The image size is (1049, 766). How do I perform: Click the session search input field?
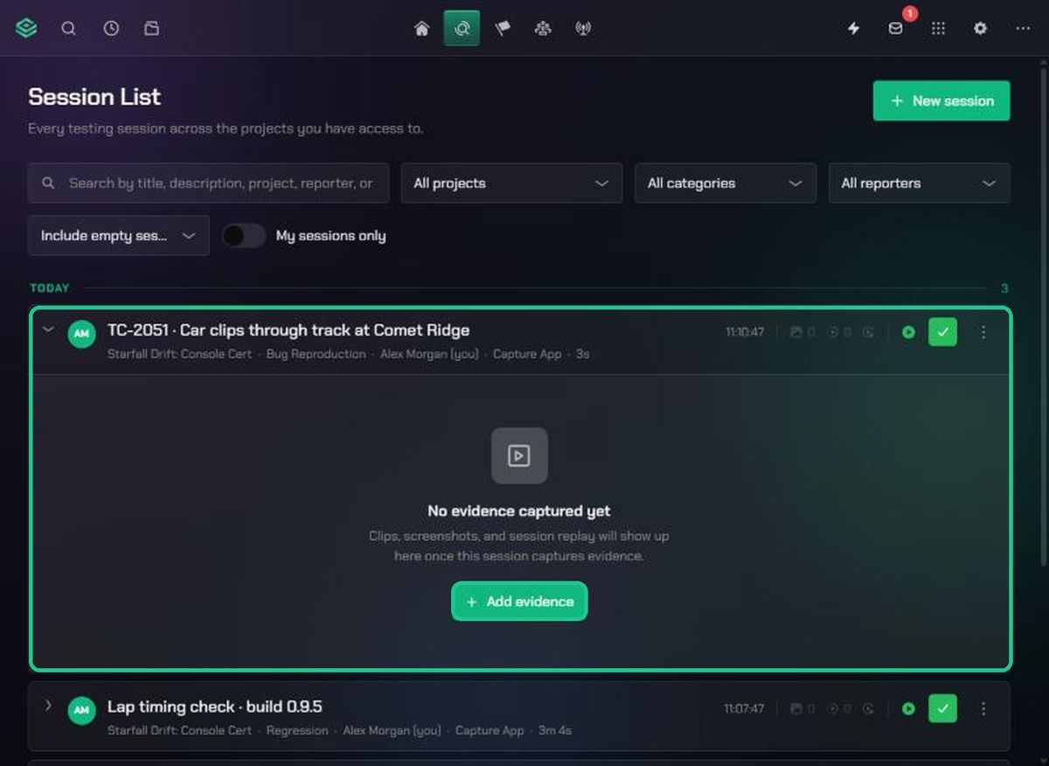coord(209,184)
